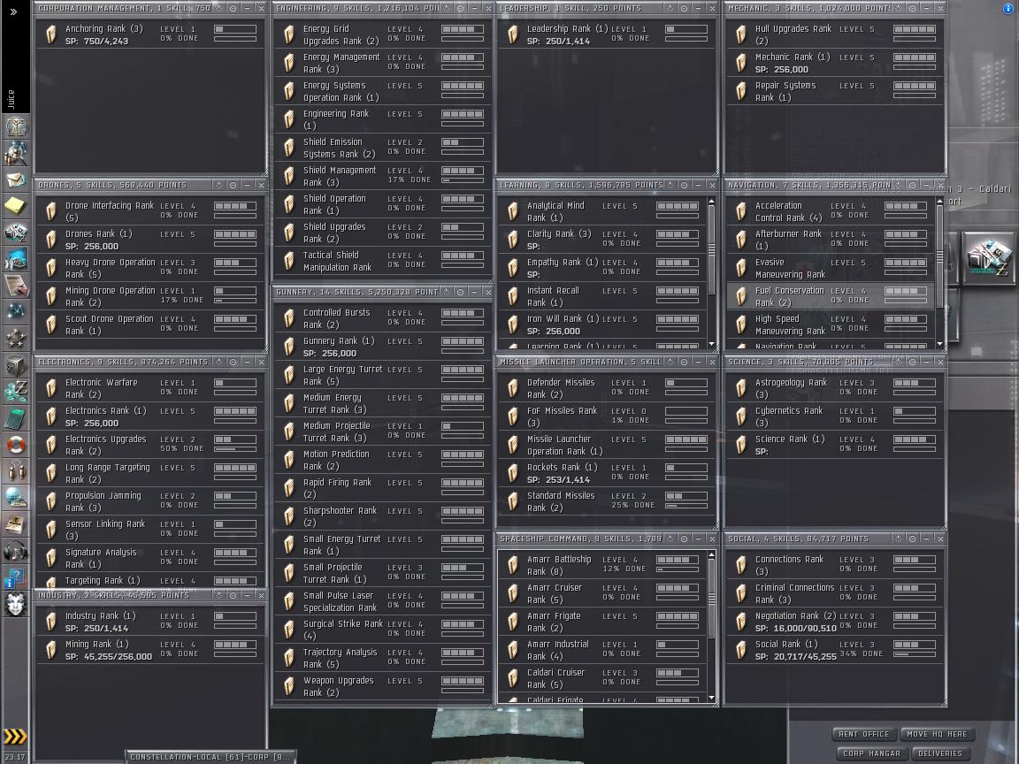
Task: Click the blue info icon at top right
Action: (x=1008, y=9)
